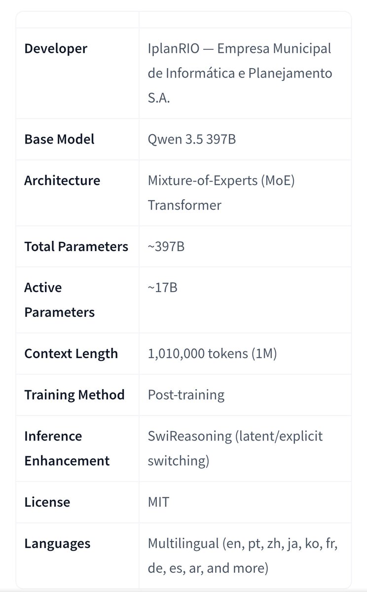Image resolution: width=367 pixels, height=592 pixels.
Task: Select the Active Parameters label
Action: click(x=59, y=300)
